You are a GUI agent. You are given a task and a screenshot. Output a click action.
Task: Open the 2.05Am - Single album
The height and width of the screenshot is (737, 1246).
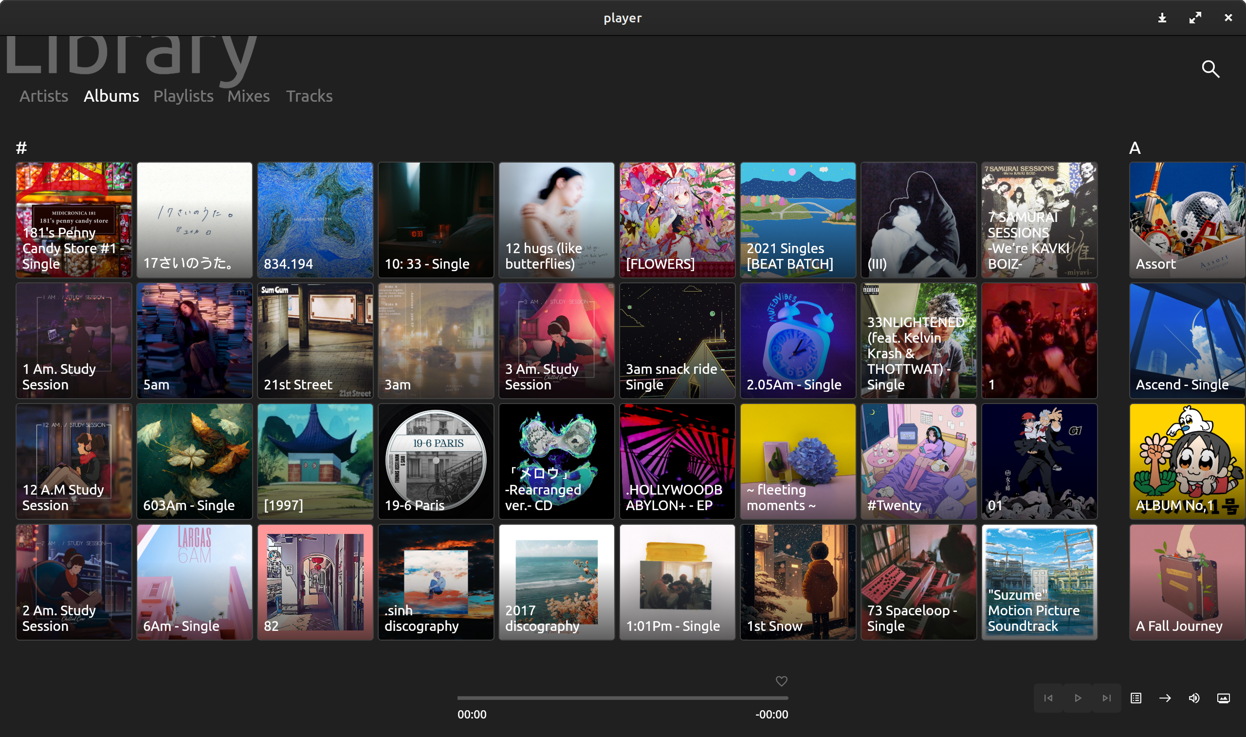tap(798, 341)
